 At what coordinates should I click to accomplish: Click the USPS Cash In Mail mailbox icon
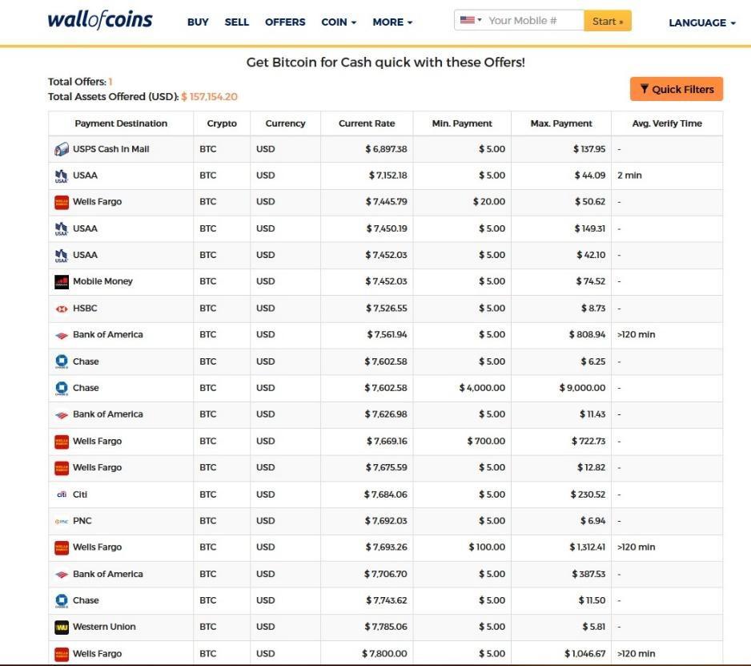tap(62, 149)
